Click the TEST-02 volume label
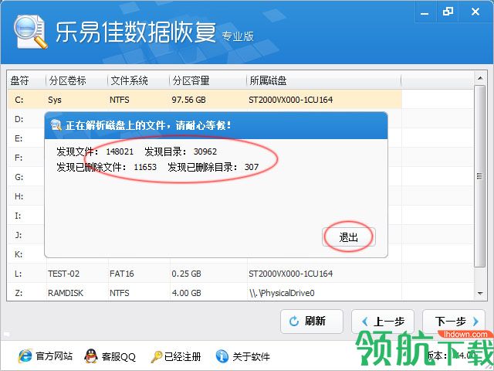 click(x=63, y=274)
